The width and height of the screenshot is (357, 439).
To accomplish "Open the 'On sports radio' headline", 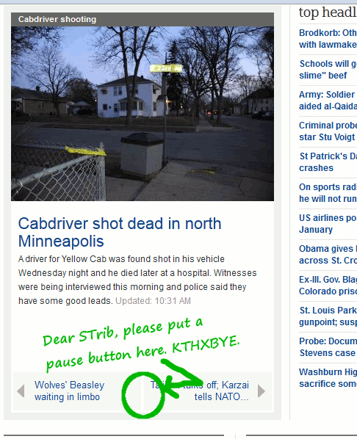I will (328, 192).
